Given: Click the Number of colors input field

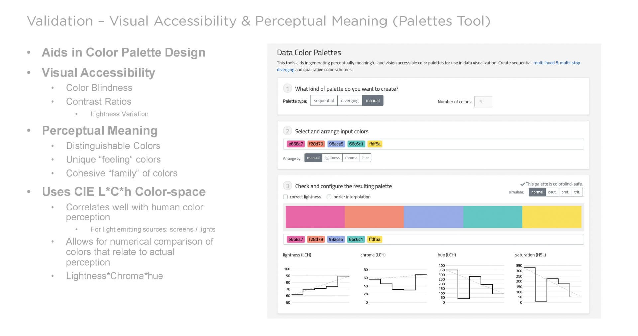Looking at the screenshot, I should click(483, 102).
